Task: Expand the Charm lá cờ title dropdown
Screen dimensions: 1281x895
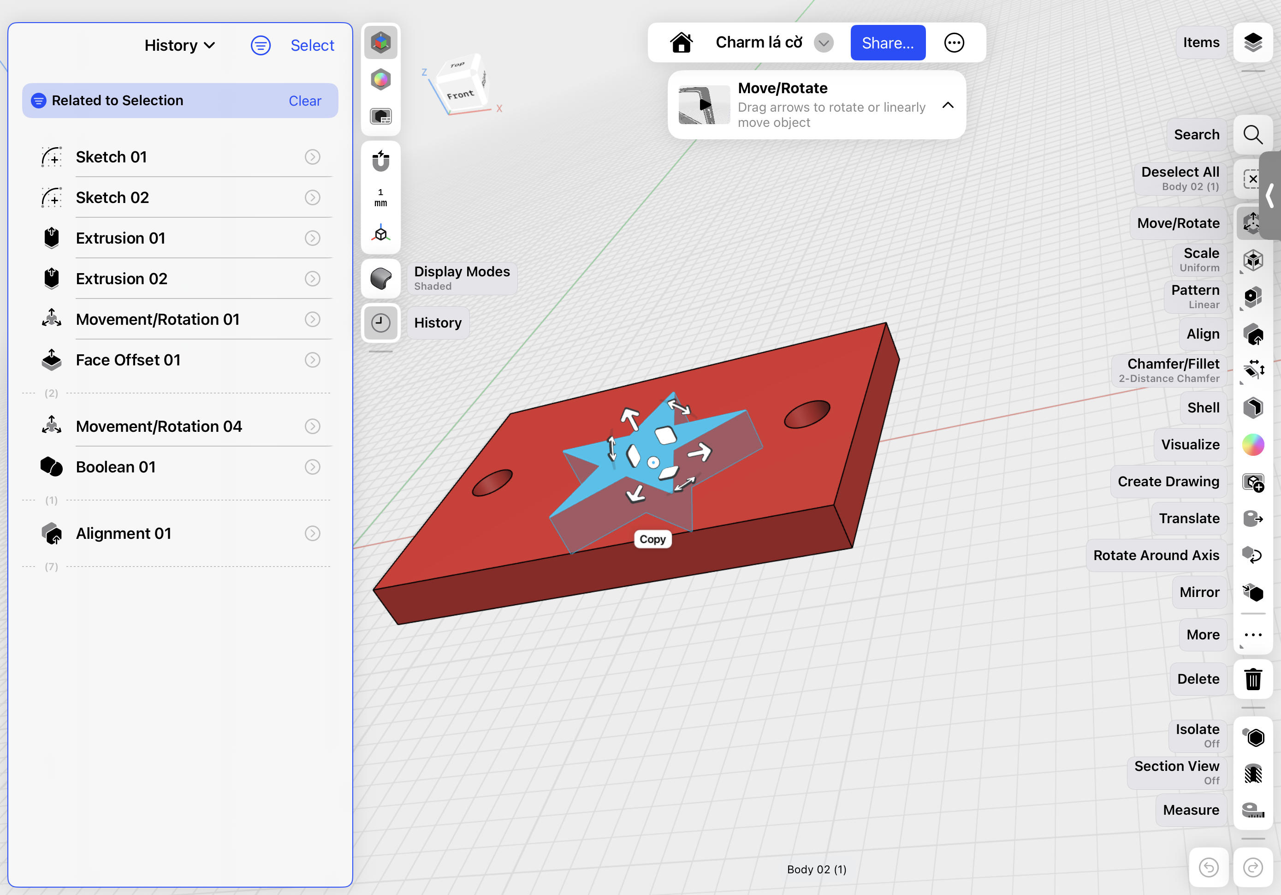Action: 824,42
